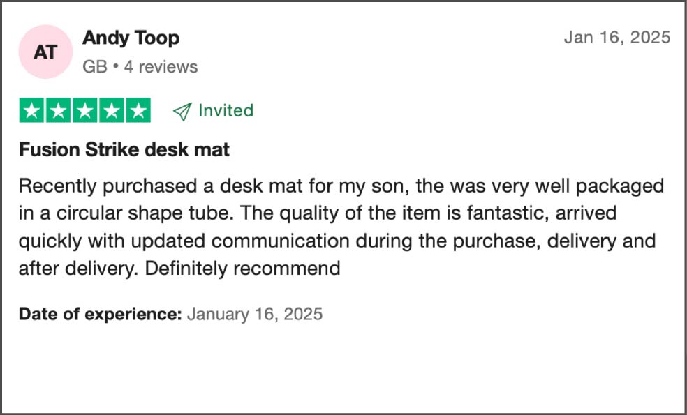Click the first green rating star
Screen dimensions: 687x415
coord(31,110)
